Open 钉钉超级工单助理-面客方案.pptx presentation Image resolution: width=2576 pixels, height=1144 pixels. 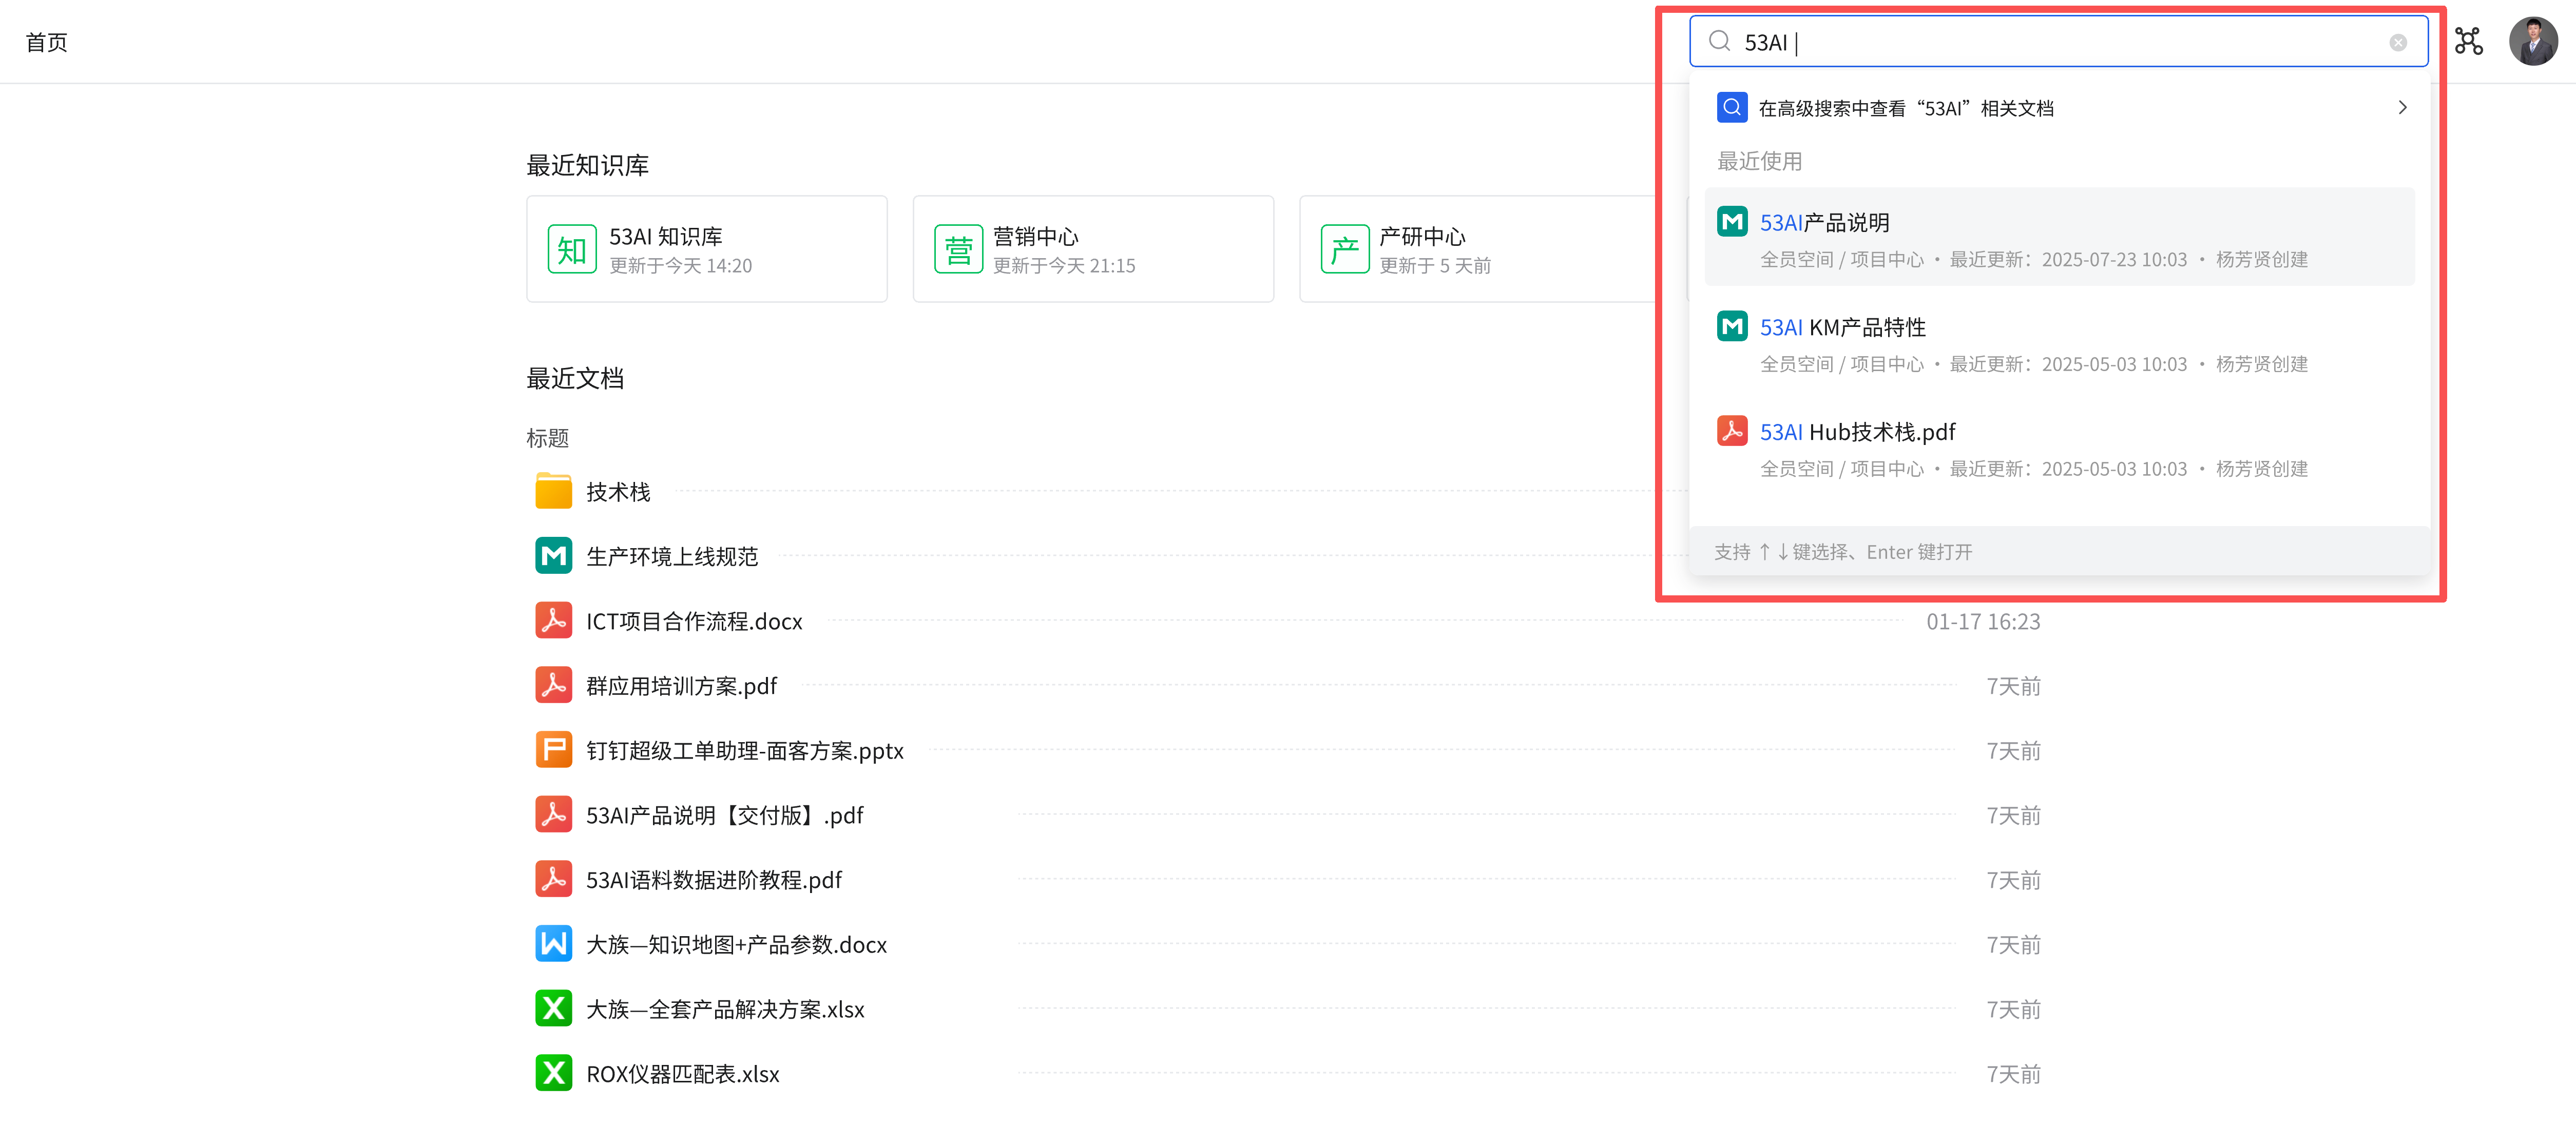tap(744, 750)
